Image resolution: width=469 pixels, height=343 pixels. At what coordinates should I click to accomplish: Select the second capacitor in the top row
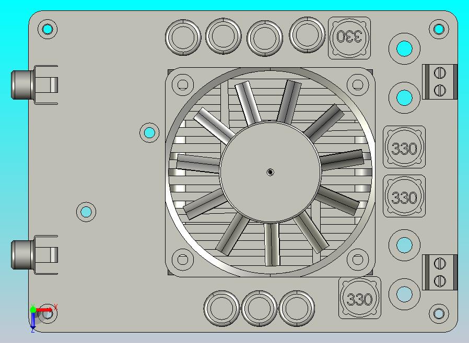(x=224, y=36)
